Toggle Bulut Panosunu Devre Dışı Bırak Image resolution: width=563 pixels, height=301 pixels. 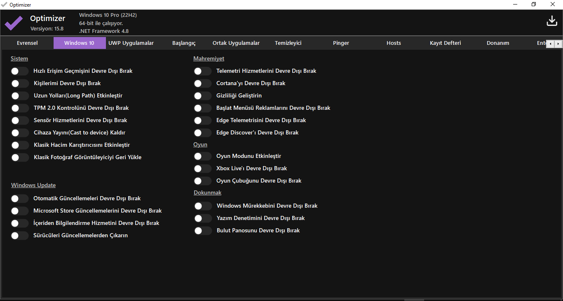click(203, 231)
